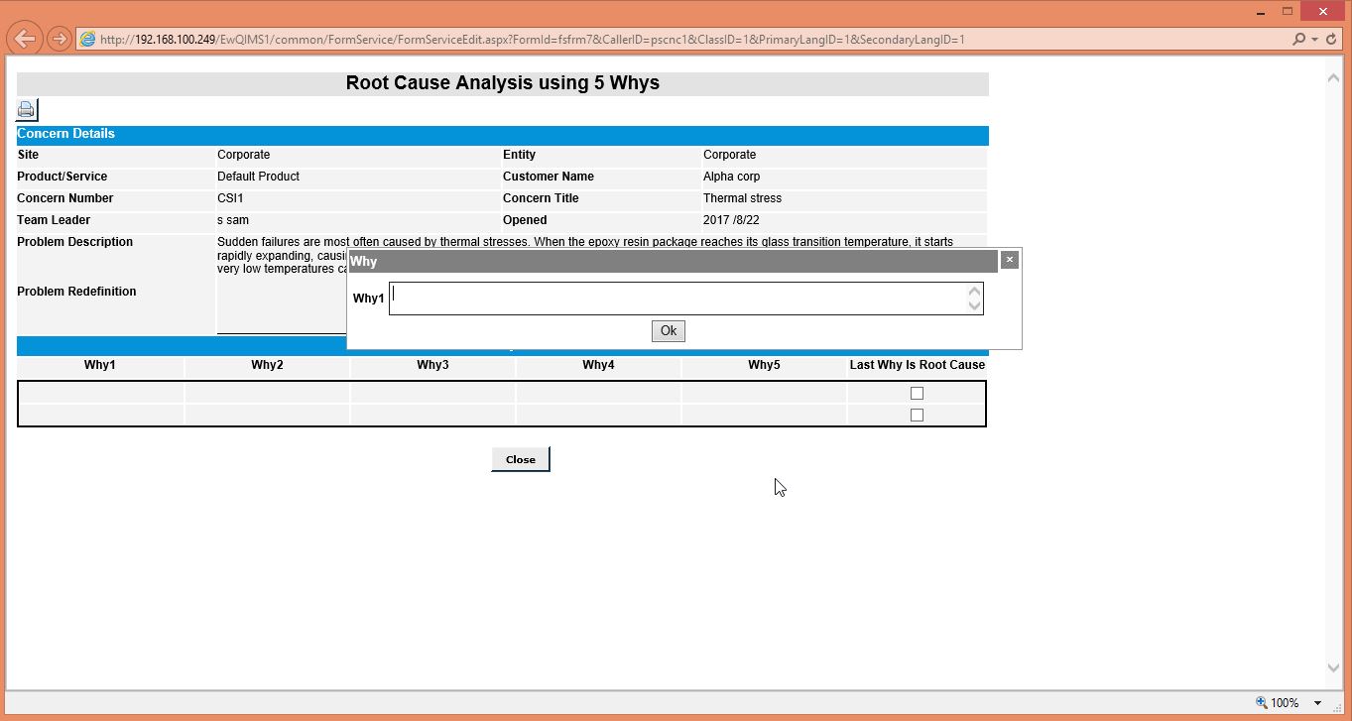Check the first Last Why Is Root Cause box
Screen dimensions: 1352x721
tap(917, 394)
